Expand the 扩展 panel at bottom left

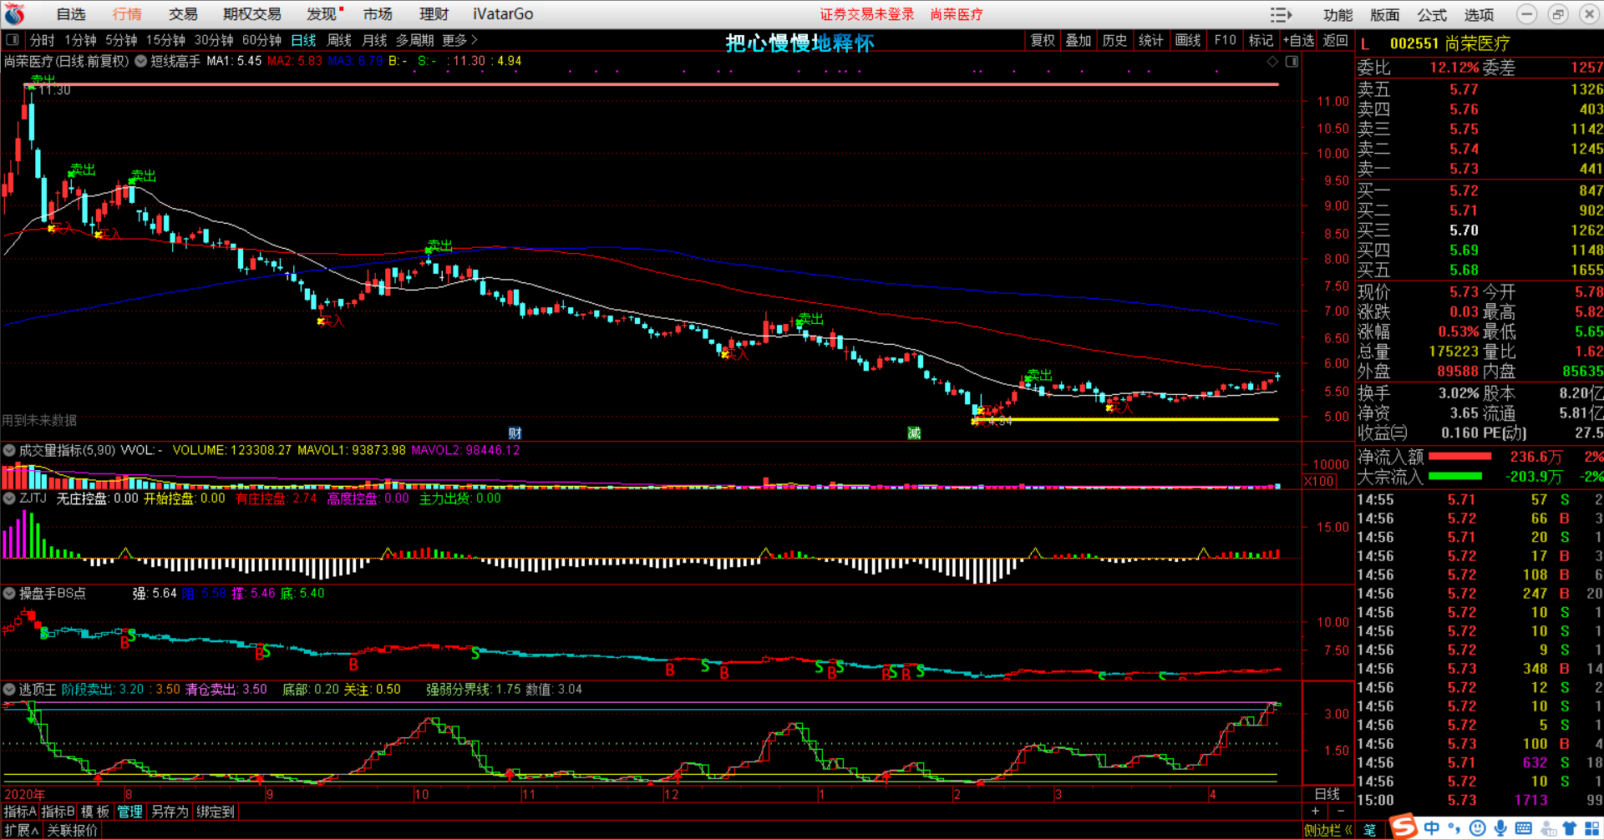tap(21, 830)
